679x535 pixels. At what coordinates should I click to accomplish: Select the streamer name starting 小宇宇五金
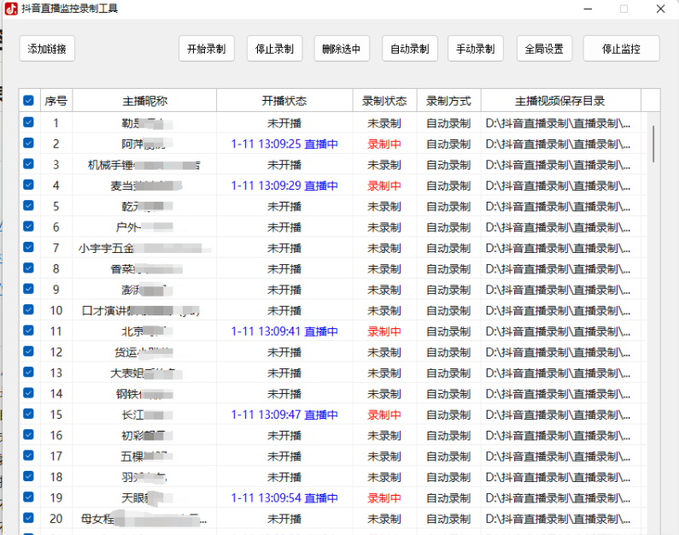(144, 248)
